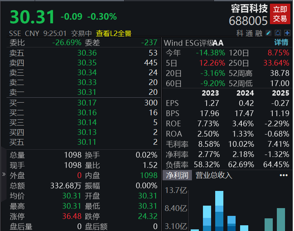
Task: Click the 通 tag icon
Action: 249,34
